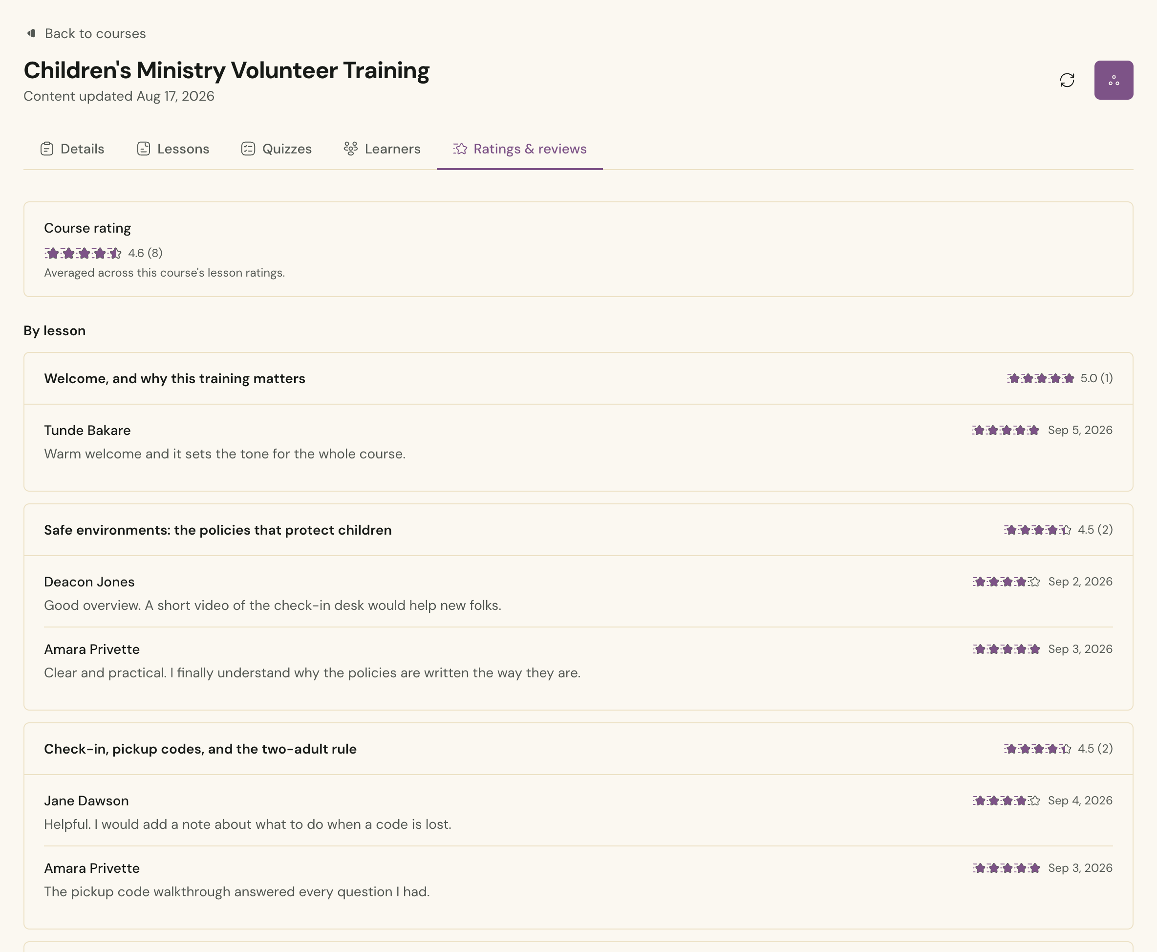Click stars beside Welcome lesson 5.0 rating
Viewport: 1157px width, 952px height.
pyautogui.click(x=1040, y=378)
